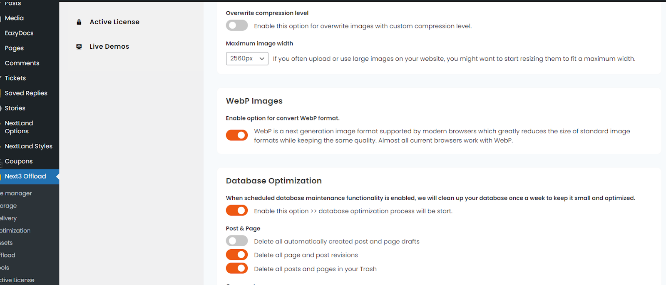666x285 pixels.
Task: Toggle Overwrite compression level switch
Action: [237, 25]
